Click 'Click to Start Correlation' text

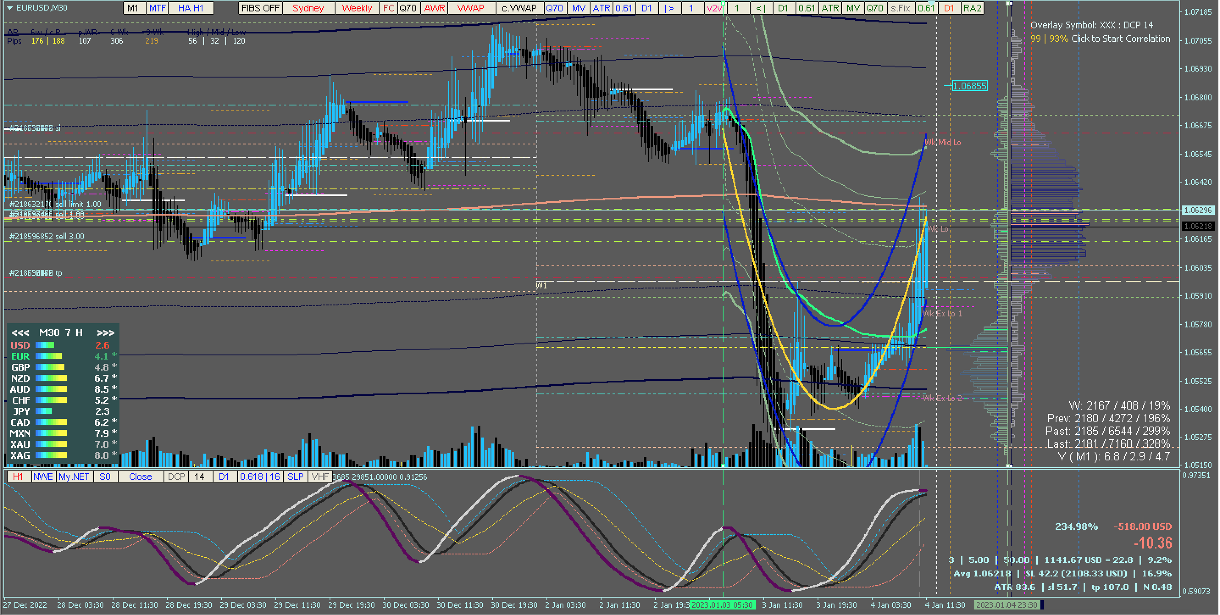[x=1120, y=39]
